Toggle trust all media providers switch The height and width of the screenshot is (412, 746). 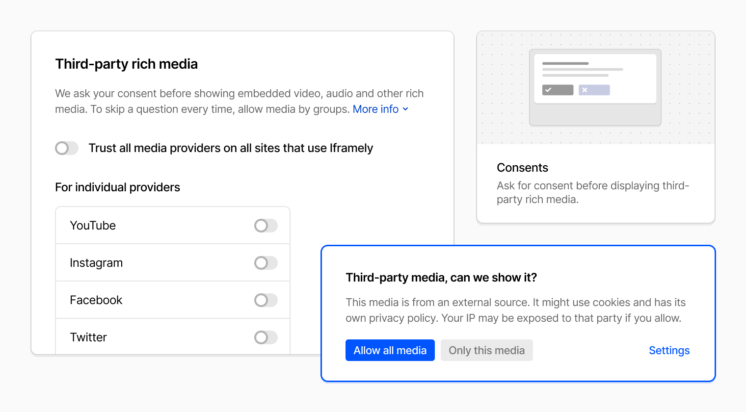(67, 148)
